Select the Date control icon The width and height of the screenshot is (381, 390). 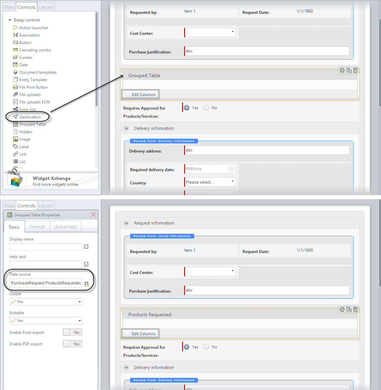pyautogui.click(x=16, y=65)
